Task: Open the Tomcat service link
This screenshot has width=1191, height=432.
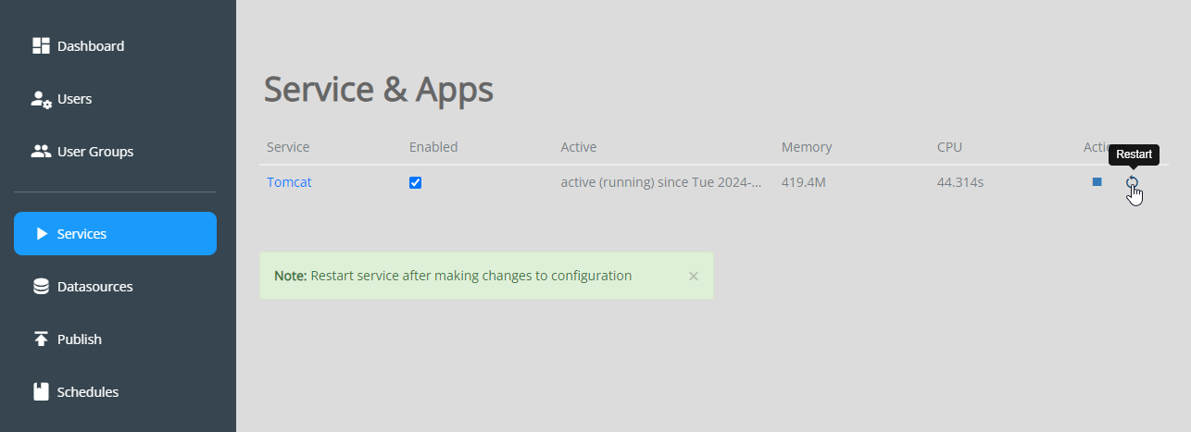Action: click(x=289, y=182)
